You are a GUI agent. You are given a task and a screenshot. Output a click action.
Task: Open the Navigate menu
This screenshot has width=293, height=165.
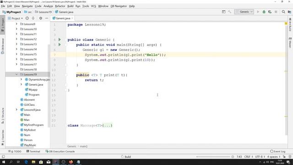pyautogui.click(x=27, y=6)
